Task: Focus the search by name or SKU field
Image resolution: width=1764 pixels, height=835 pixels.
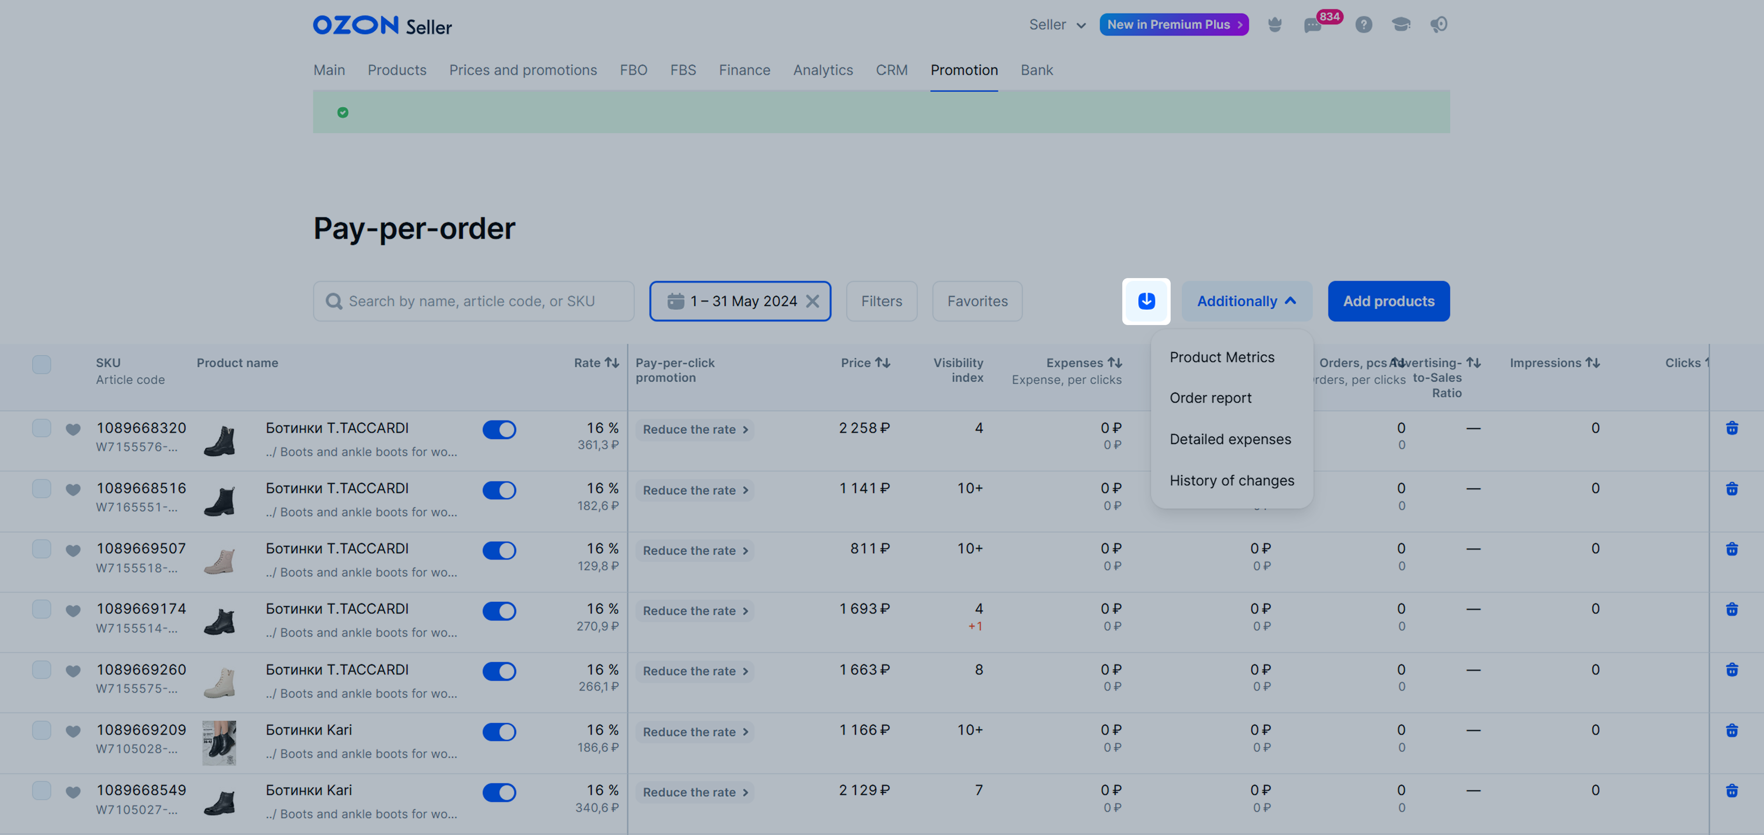Action: tap(473, 302)
